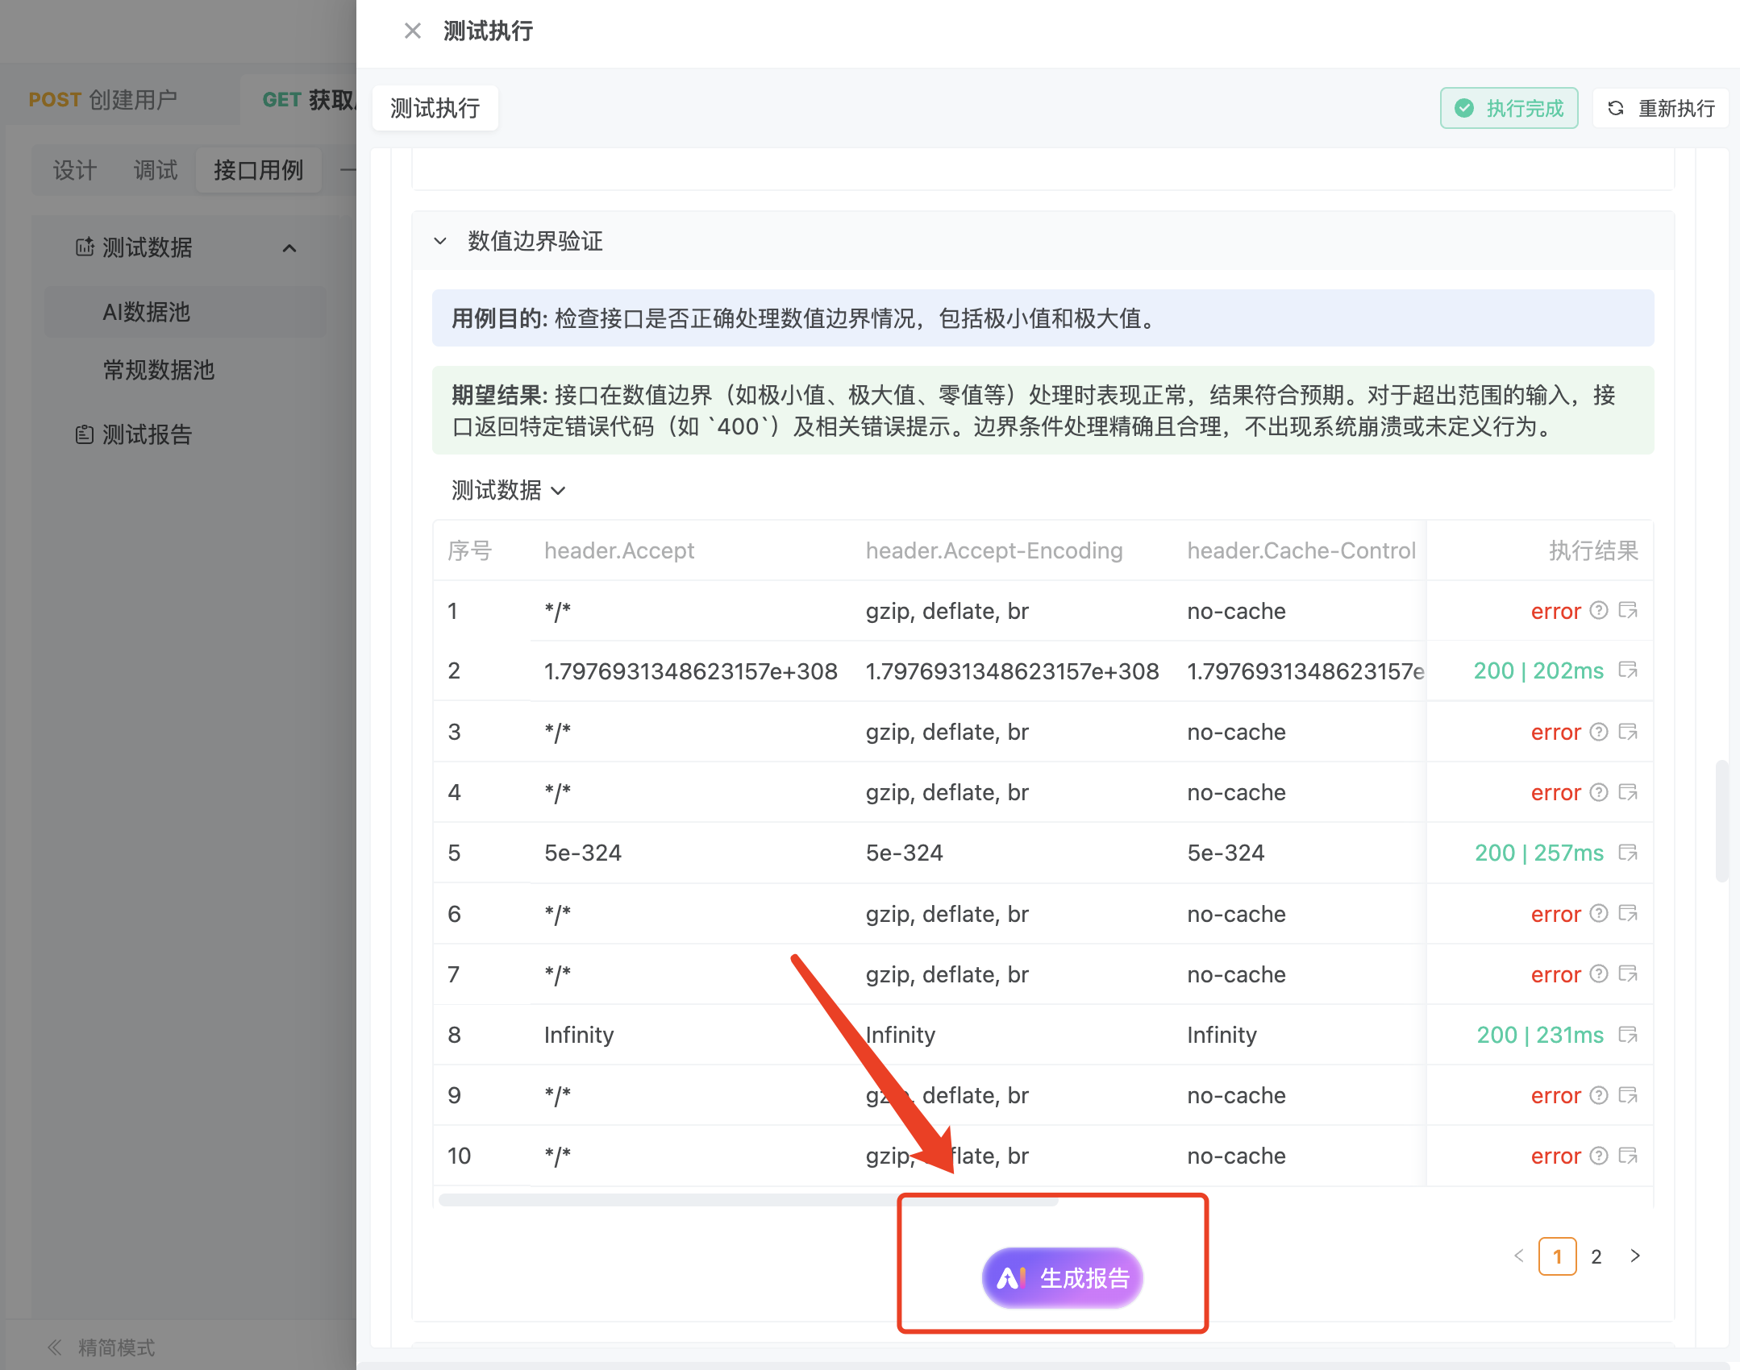Open error help icon in row 7
Screen dimensions: 1740x1370
[x=1599, y=974]
